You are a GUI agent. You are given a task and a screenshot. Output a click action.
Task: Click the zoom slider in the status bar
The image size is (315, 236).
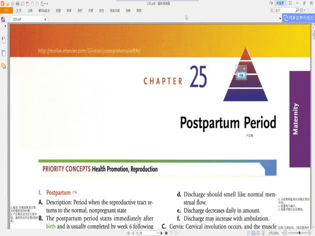(x=299, y=233)
